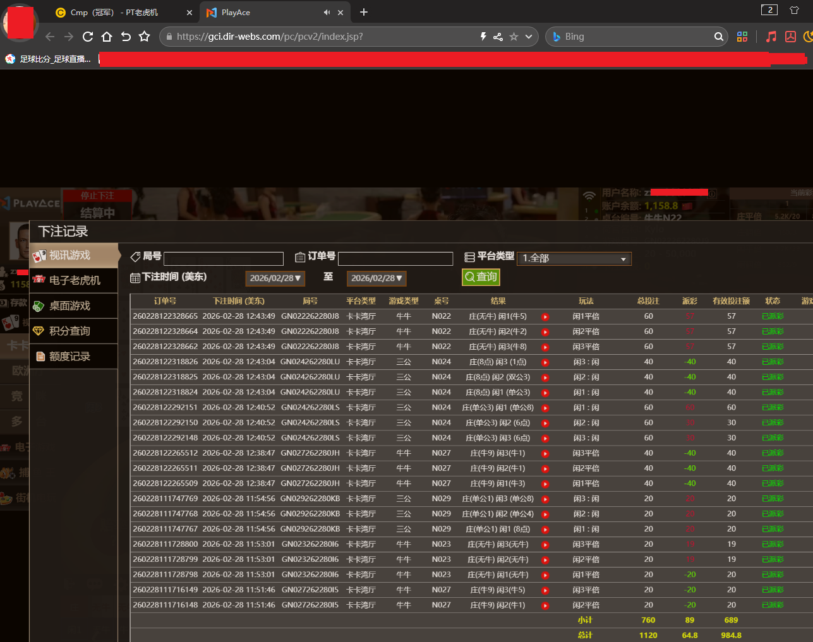Open the start date picker 2026/02/28

pos(275,278)
